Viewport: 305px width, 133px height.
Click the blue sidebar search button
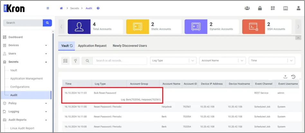[47, 23]
